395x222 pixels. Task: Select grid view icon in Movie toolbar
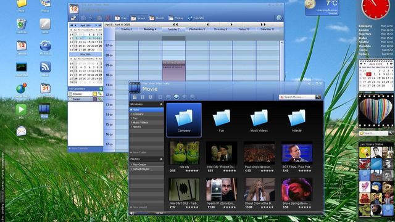coord(135,97)
